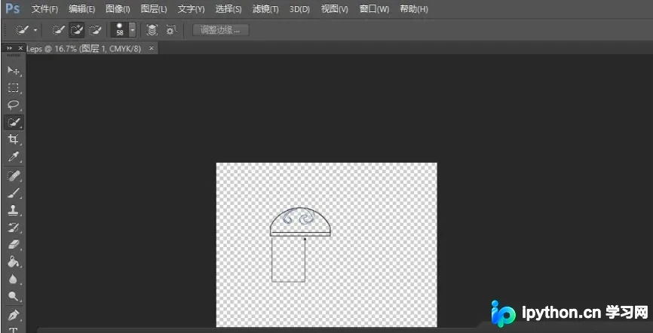Select the History Brush tool
653x333 pixels.
pos(14,228)
